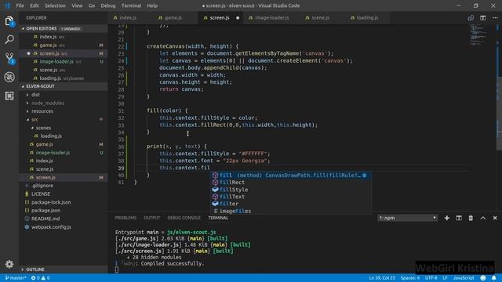This screenshot has height=282, width=502.
Task: Show the Debug Console panel tab
Action: [x=184, y=218]
